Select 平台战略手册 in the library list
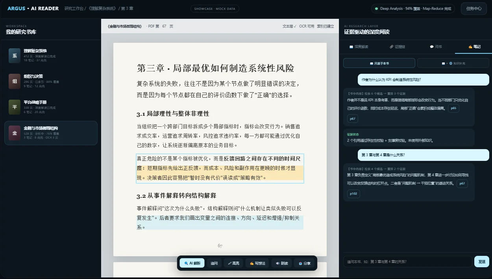Image resolution: width=492 pixels, height=279 pixels. tap(51, 107)
